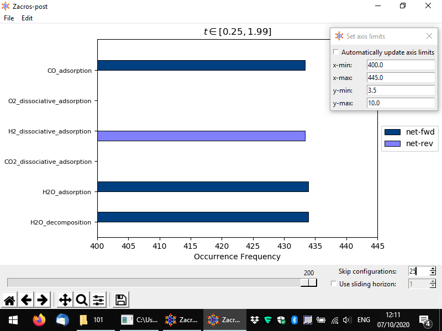The width and height of the screenshot is (442, 331).
Task: Go back to previous view arrow
Action: [26, 300]
